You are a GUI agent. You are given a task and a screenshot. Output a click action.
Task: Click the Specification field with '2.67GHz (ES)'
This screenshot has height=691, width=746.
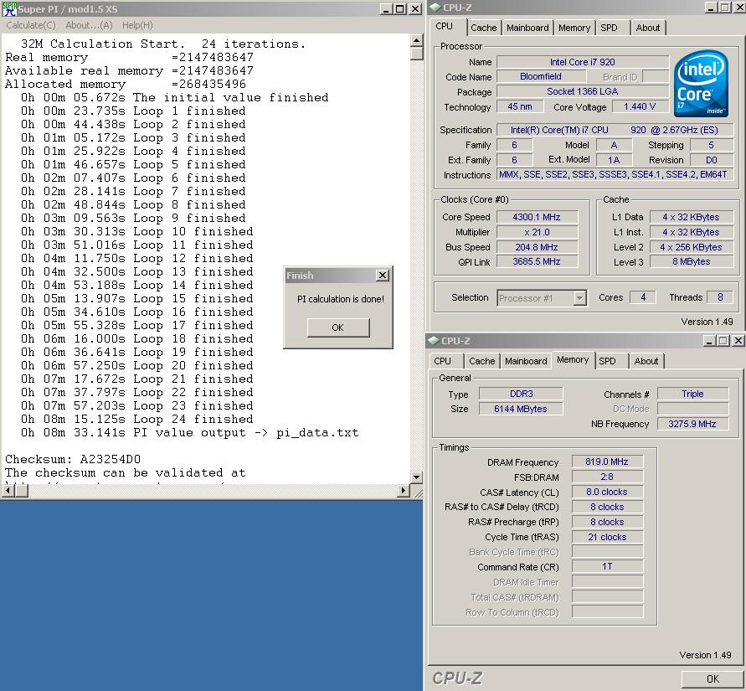click(615, 130)
